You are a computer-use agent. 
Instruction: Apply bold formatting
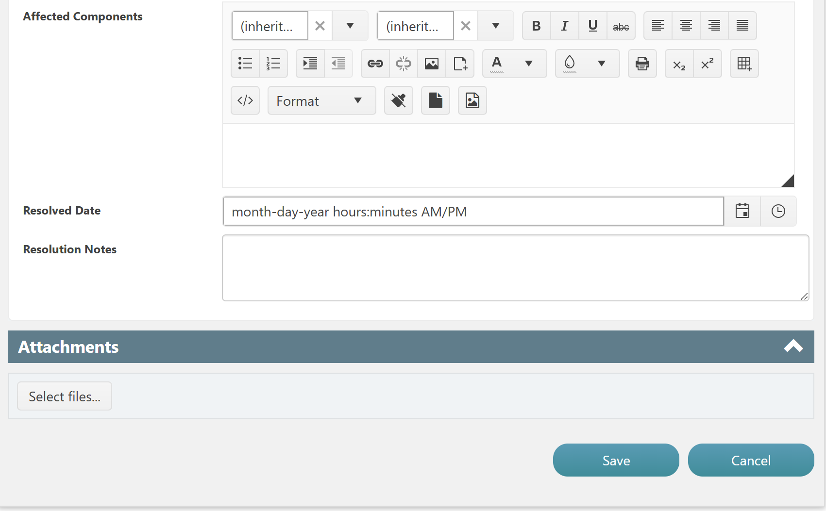click(536, 26)
